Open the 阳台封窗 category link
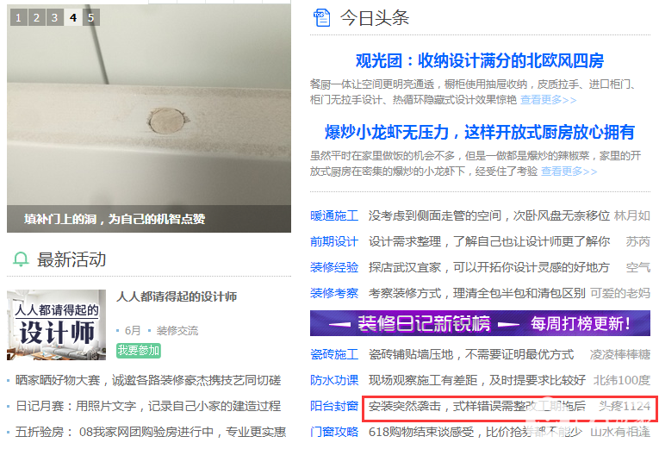This screenshot has width=659, height=449. click(x=334, y=406)
